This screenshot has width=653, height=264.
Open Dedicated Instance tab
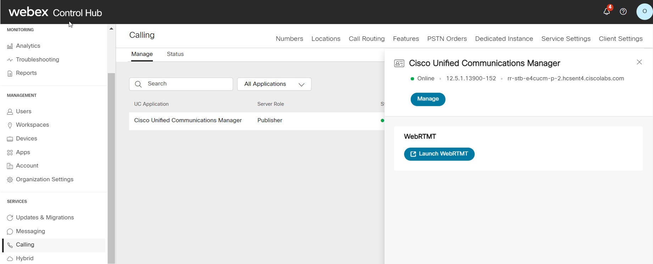point(504,39)
